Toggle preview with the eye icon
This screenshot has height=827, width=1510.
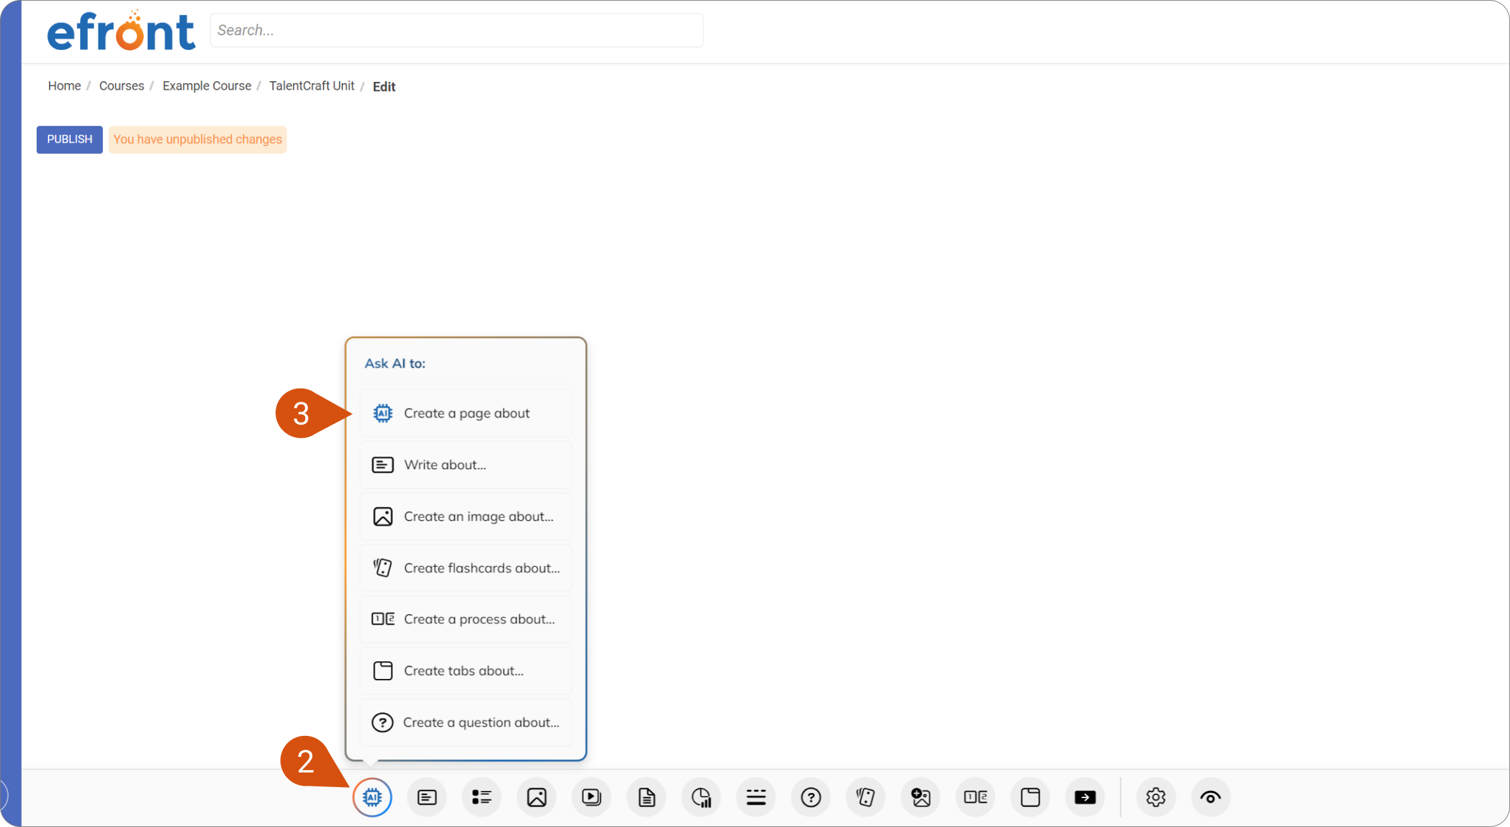coord(1211,798)
